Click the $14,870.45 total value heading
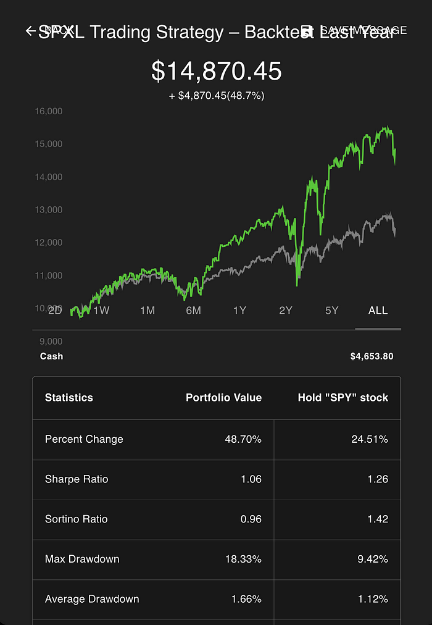This screenshot has height=625, width=432. (217, 72)
